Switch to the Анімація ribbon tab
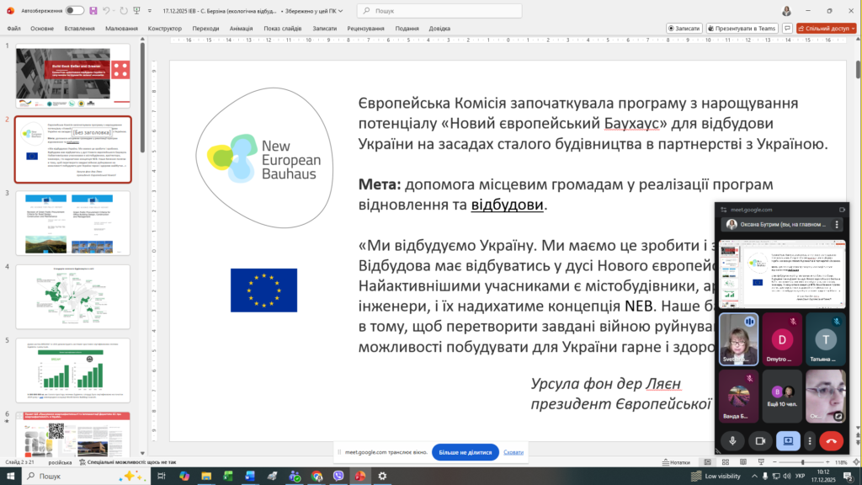Viewport: 862px width, 485px height. point(241,28)
